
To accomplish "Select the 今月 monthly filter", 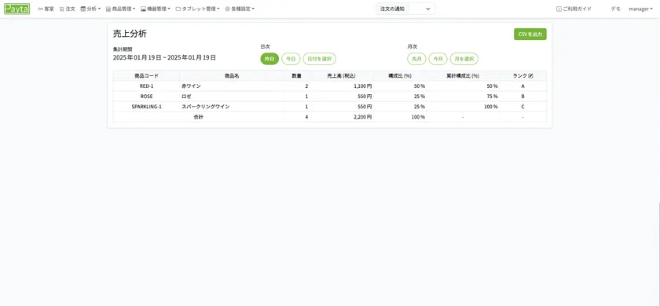I will [438, 59].
